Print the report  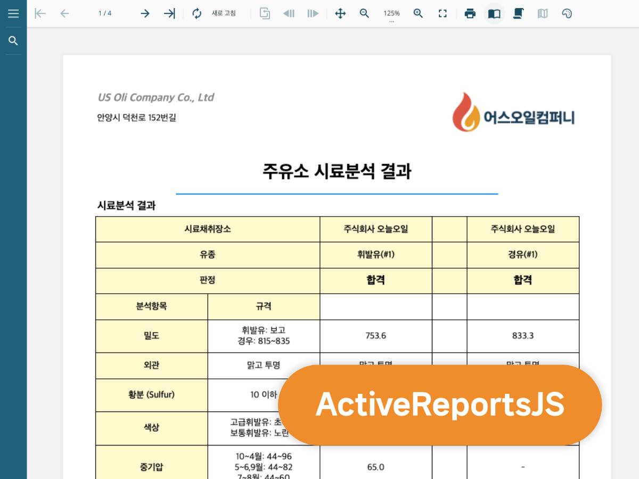tap(470, 13)
